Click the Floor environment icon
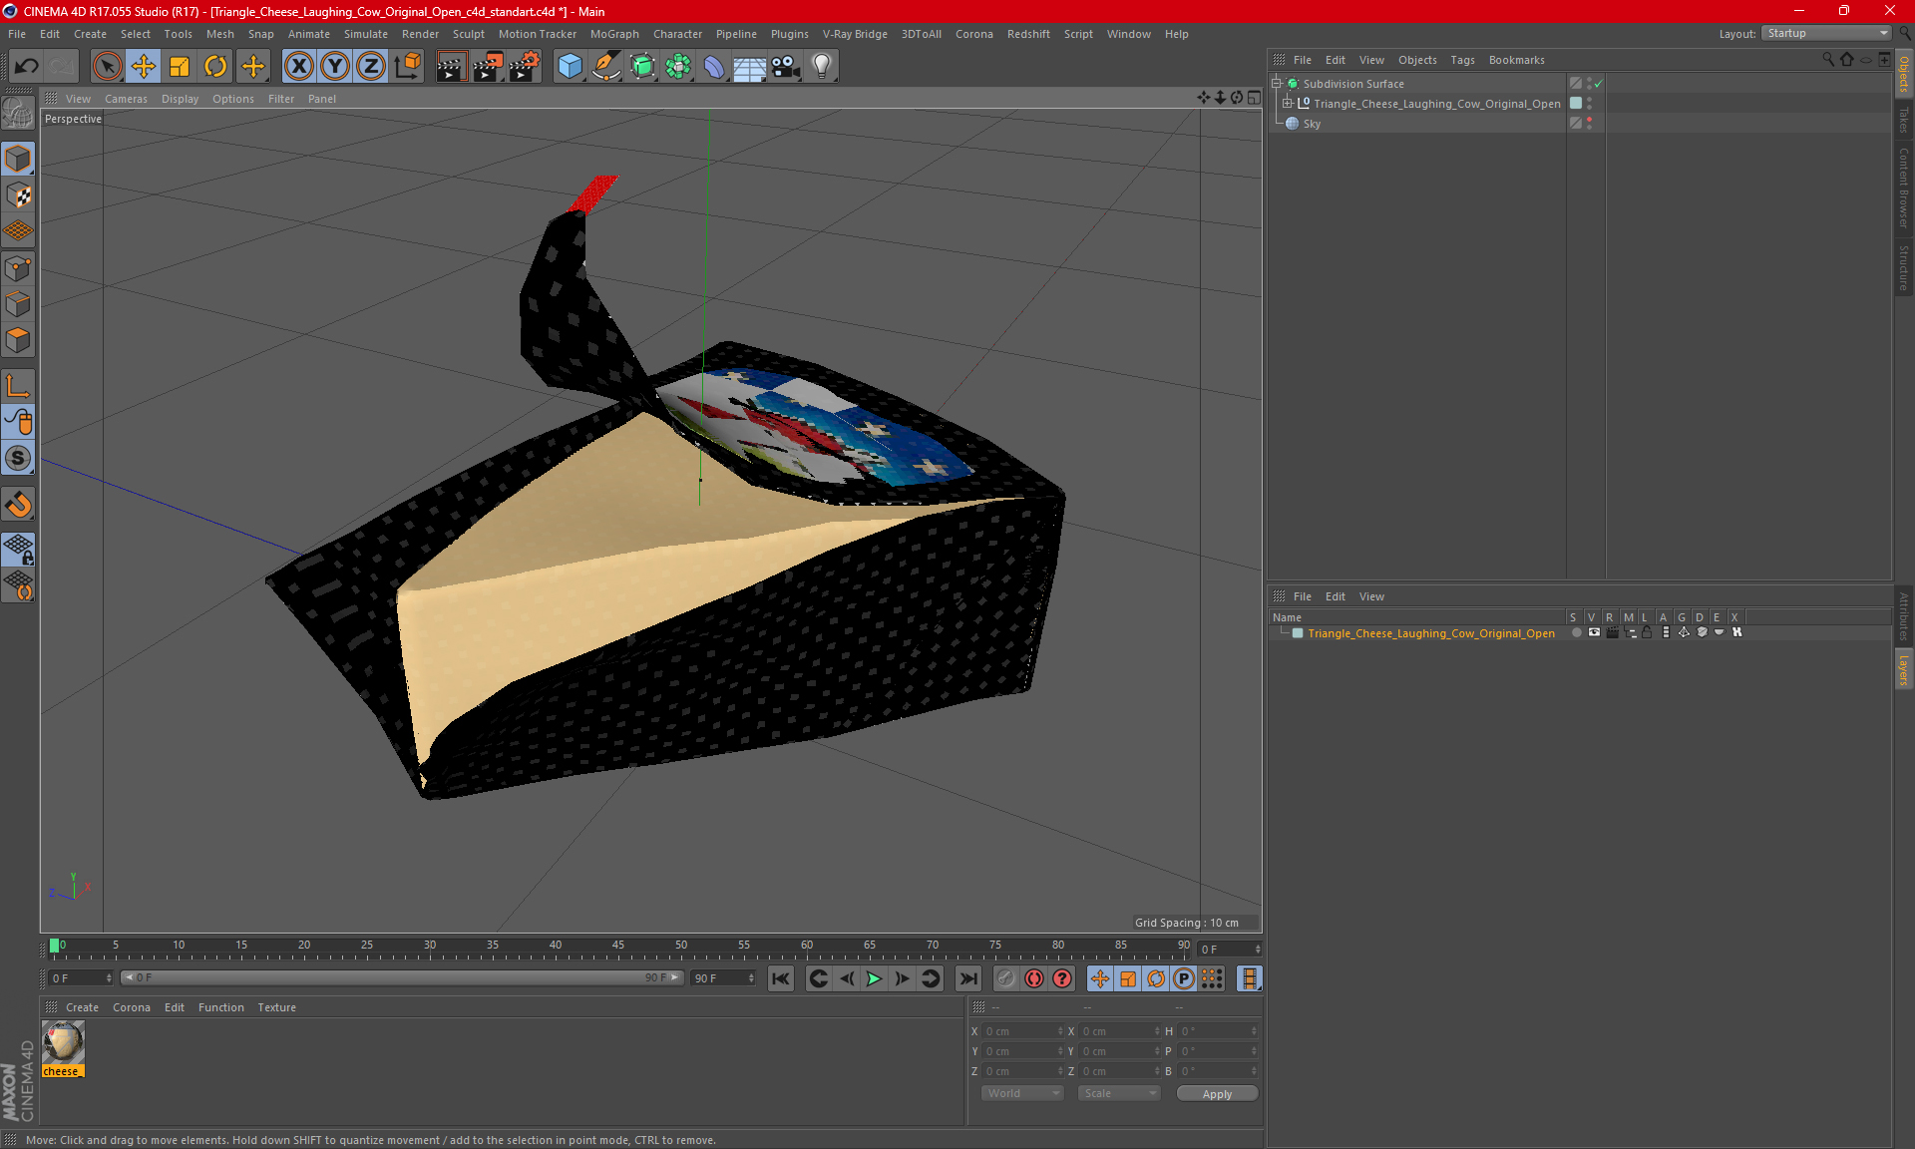 pyautogui.click(x=750, y=67)
